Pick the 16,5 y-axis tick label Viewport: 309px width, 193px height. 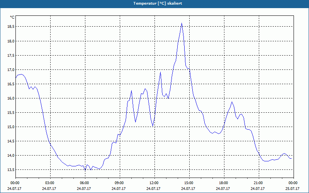pyautogui.click(x=11, y=84)
